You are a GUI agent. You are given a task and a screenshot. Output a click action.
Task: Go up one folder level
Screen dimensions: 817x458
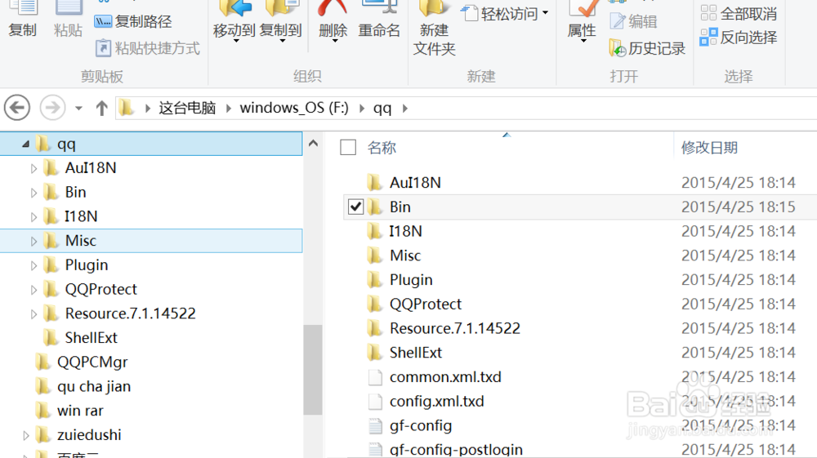tap(101, 109)
